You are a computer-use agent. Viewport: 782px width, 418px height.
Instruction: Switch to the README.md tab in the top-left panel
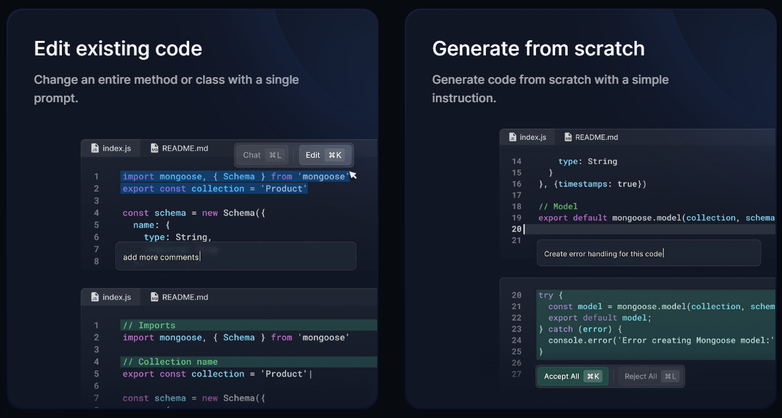point(179,148)
